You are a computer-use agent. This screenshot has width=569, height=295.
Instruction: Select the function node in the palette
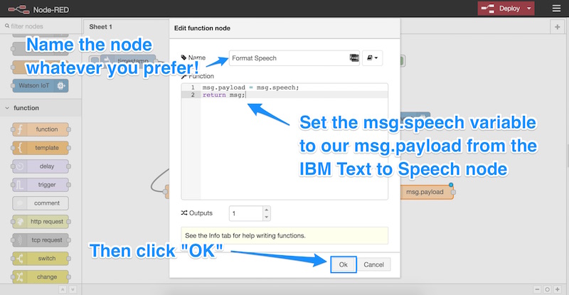pos(41,129)
